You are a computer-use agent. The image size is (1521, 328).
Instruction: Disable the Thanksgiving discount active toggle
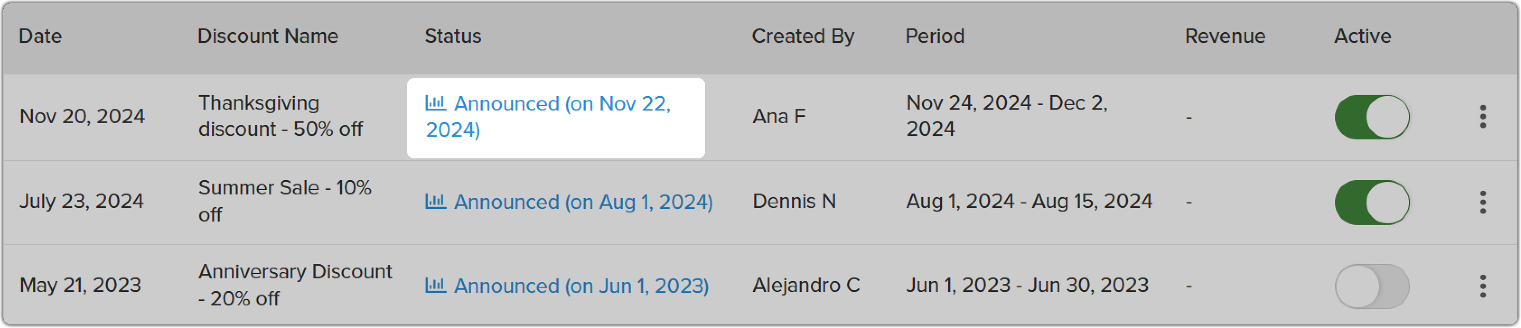1371,117
